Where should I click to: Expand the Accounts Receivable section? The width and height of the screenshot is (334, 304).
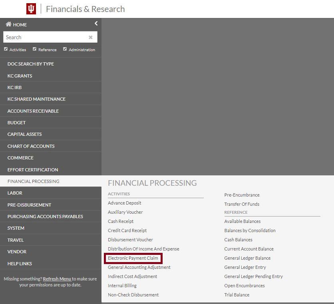tap(33, 111)
